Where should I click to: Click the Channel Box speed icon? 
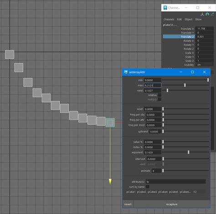[207, 14]
